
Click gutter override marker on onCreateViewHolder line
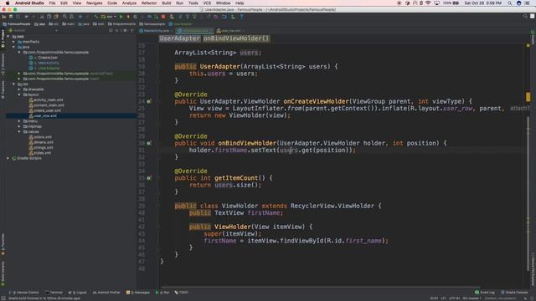(149, 101)
